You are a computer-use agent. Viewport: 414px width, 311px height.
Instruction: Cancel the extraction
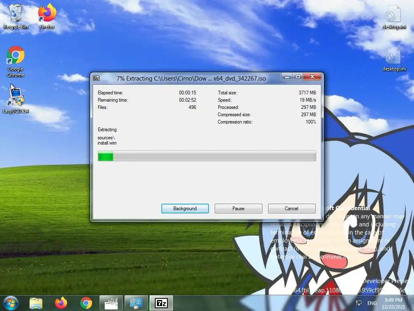click(x=291, y=209)
